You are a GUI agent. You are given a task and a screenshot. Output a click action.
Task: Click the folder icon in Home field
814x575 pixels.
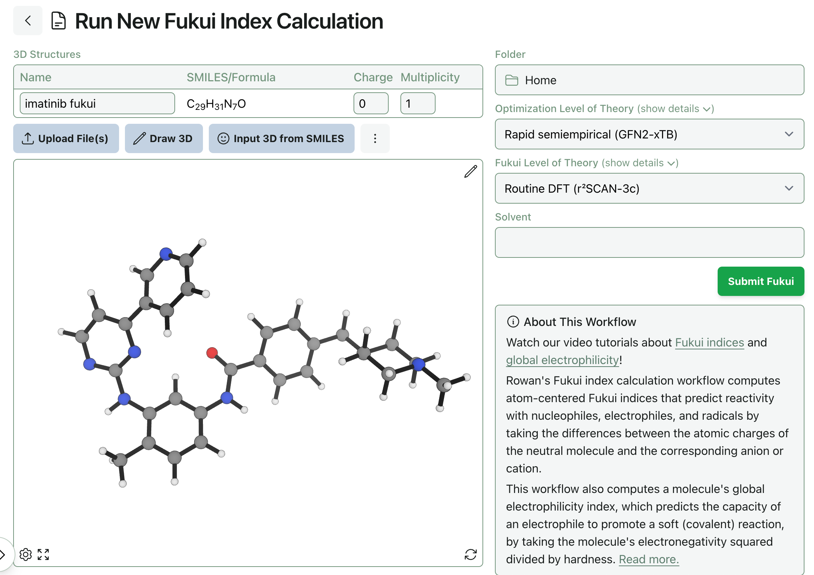[511, 80]
